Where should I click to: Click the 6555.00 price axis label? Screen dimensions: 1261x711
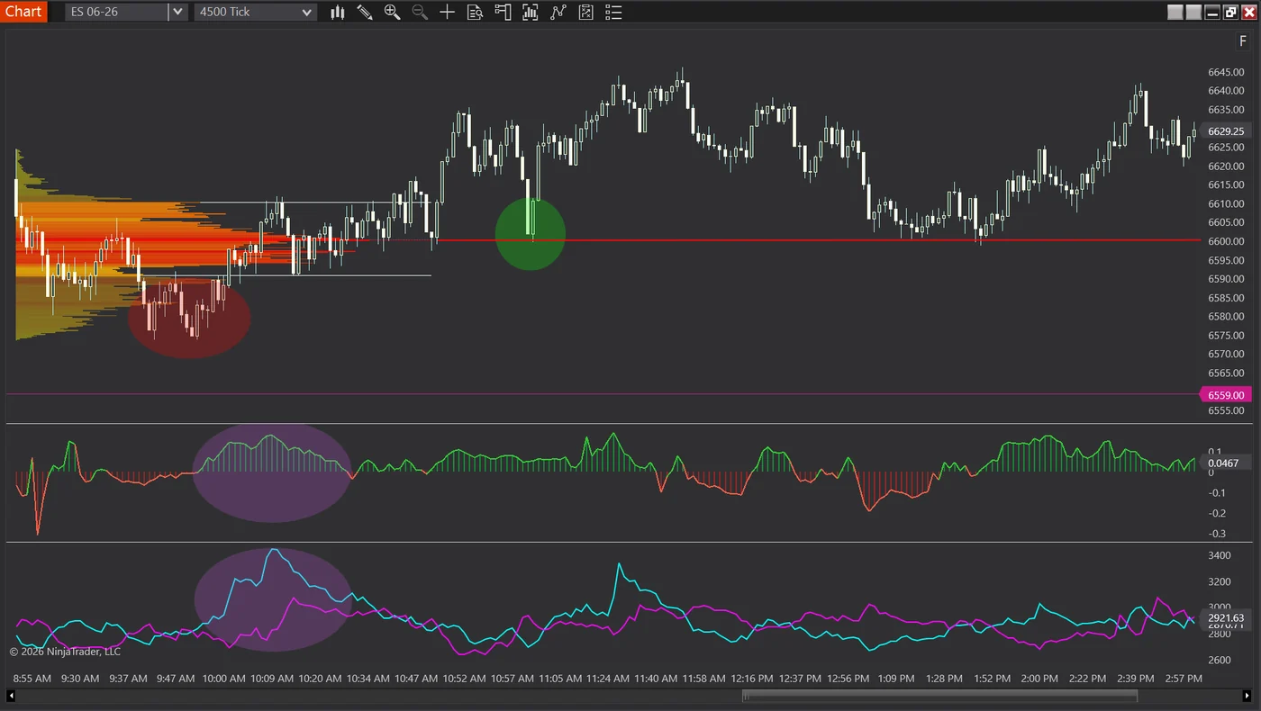point(1226,410)
